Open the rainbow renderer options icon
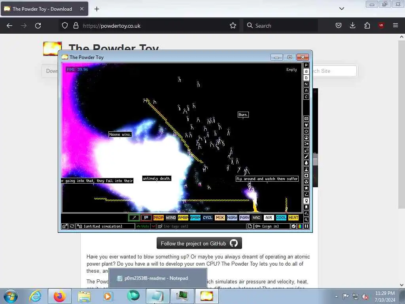This screenshot has width=405, height=304. pos(300,226)
